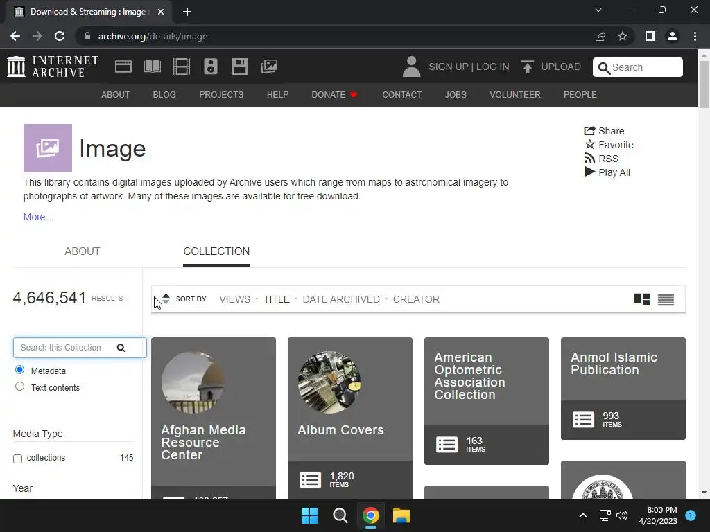Check the collections media type checkbox
Screen dimensions: 710x532
tap(17, 459)
